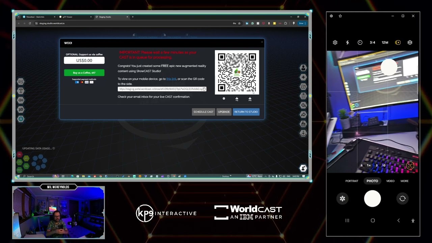
Task: Reload the page in the browser
Action: click(x=30, y=23)
